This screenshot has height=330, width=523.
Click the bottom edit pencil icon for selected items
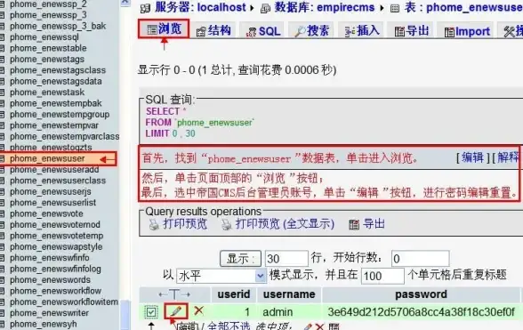pos(309,326)
